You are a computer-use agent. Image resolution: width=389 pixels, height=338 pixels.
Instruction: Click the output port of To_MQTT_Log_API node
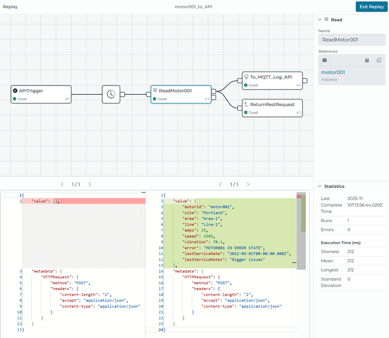[305, 81]
